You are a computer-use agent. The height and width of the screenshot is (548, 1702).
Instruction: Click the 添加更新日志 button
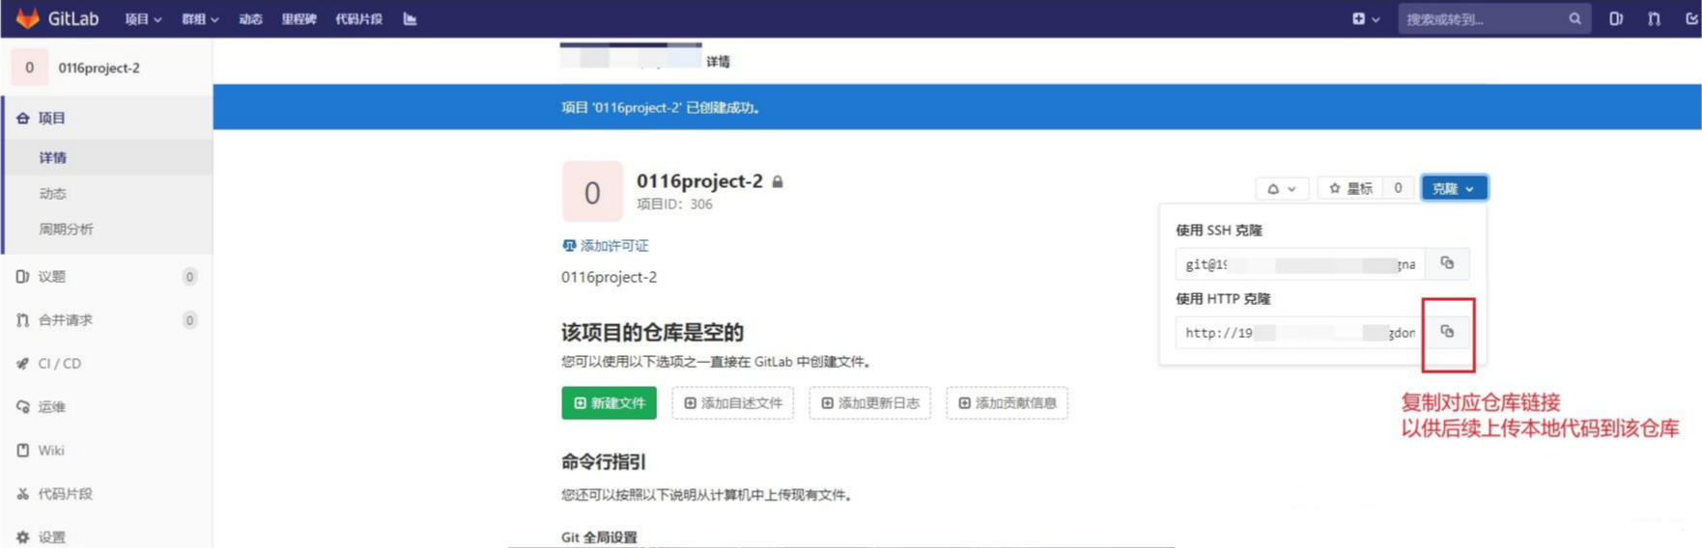coord(869,402)
